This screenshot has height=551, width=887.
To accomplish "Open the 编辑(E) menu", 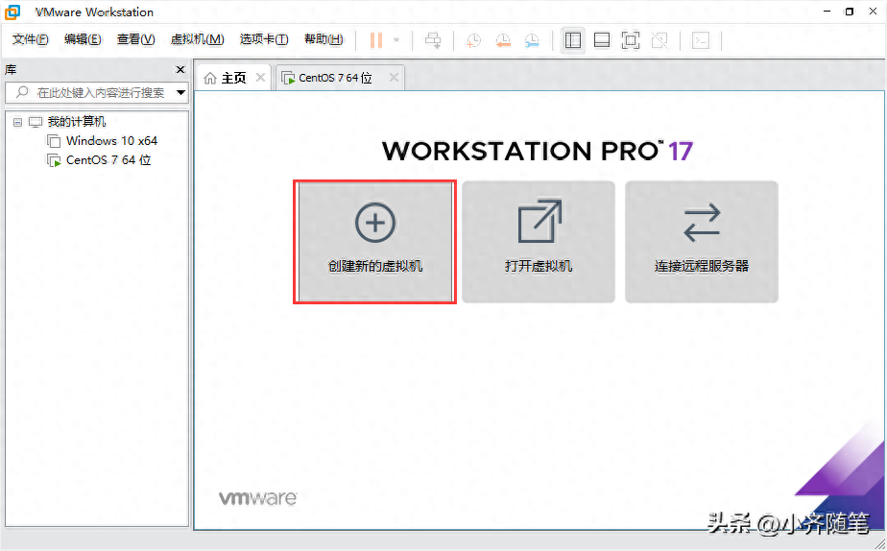I will [83, 39].
